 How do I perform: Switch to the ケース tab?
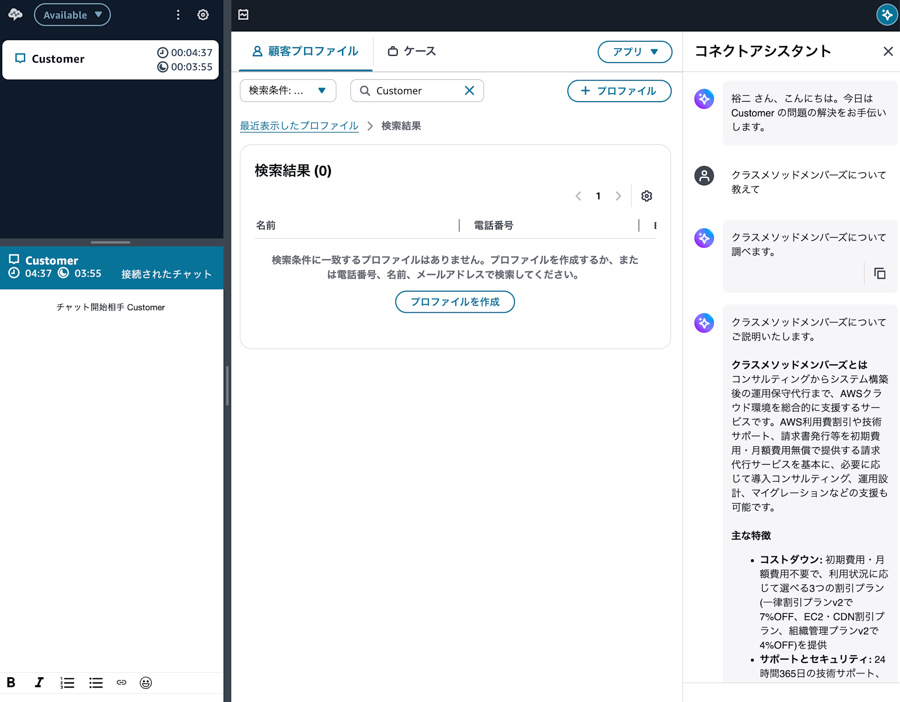412,51
